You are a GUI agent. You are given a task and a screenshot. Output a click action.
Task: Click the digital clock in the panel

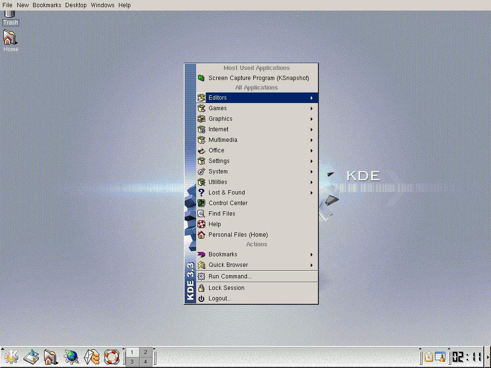coord(467,357)
